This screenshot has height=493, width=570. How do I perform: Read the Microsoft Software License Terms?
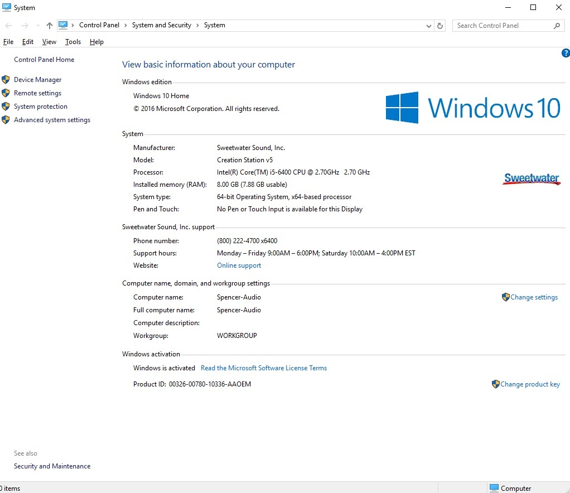tap(264, 368)
